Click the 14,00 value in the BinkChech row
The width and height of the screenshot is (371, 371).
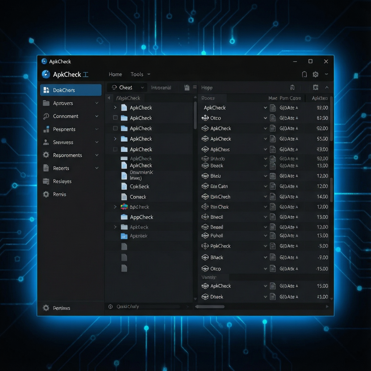322,197
